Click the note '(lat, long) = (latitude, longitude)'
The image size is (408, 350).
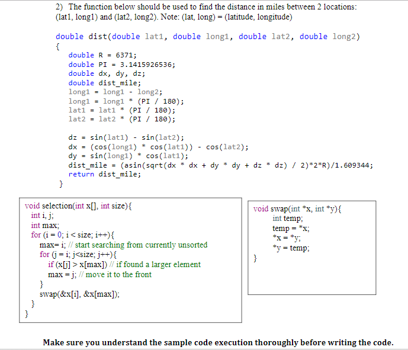[237, 17]
